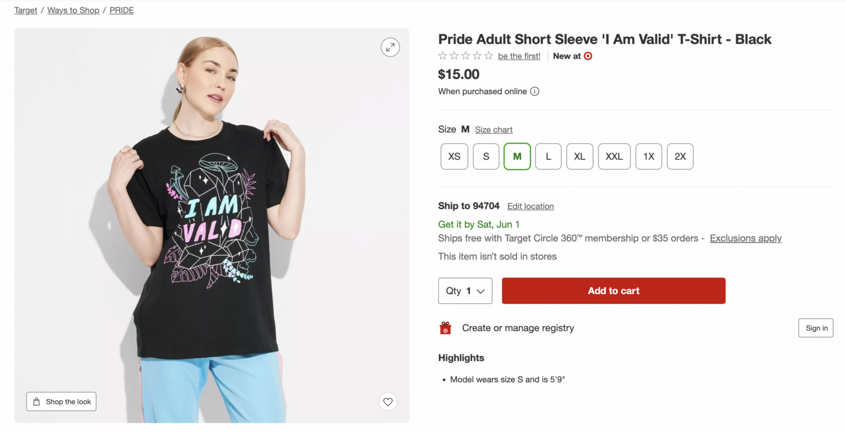Select size XS
The width and height of the screenshot is (846, 432).
(454, 156)
